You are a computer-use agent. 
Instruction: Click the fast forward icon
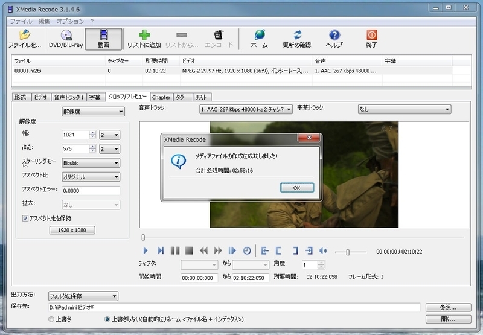pos(218,250)
